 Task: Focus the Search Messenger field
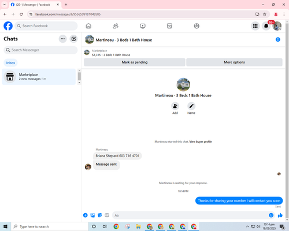[40, 50]
